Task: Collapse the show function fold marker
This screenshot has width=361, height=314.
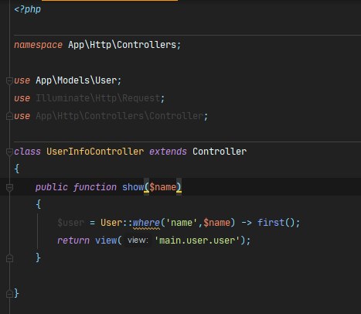Action: tap(9, 187)
